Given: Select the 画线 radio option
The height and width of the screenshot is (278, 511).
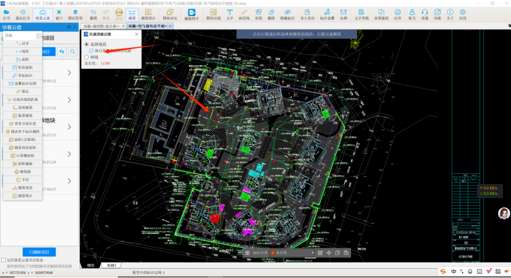Looking at the screenshot, I should coord(87,57).
